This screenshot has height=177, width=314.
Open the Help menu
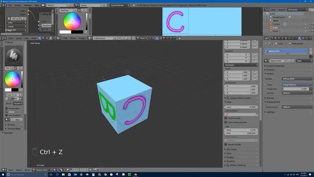pyautogui.click(x=37, y=5)
